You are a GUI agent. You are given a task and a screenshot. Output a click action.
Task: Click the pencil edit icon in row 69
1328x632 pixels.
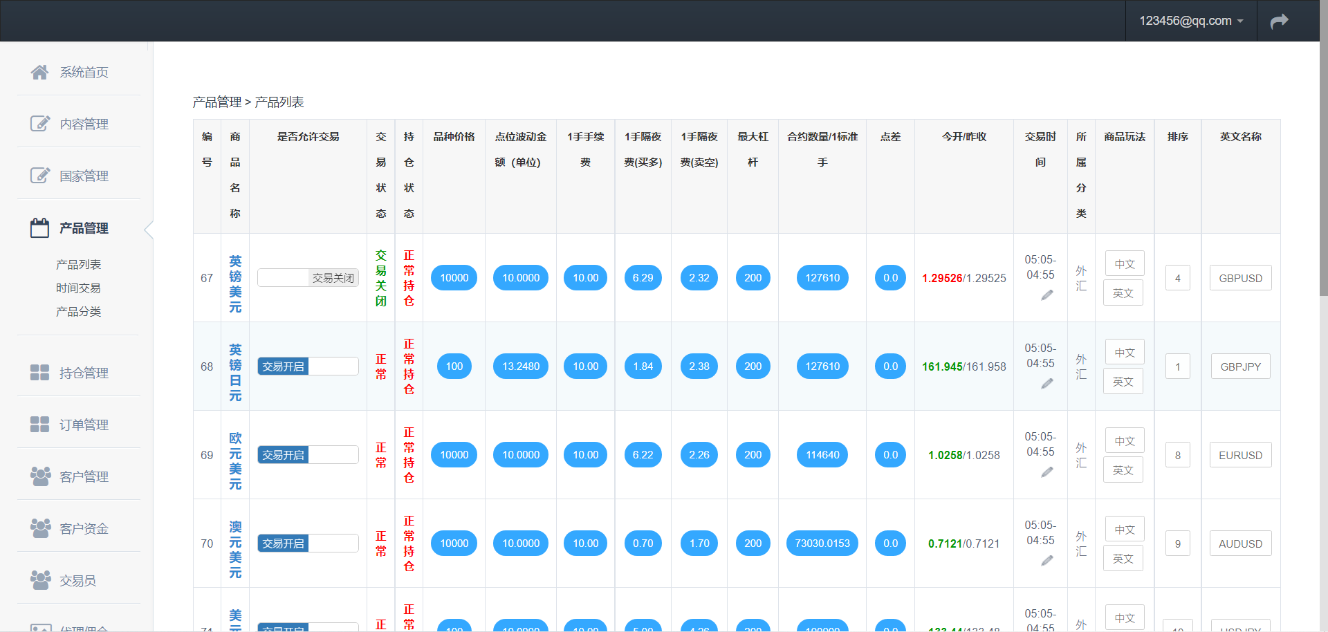point(1047,472)
